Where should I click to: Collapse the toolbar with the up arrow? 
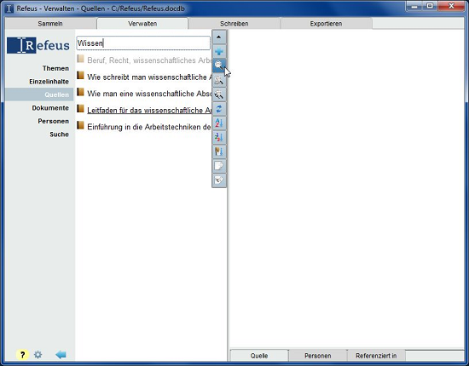pos(218,37)
